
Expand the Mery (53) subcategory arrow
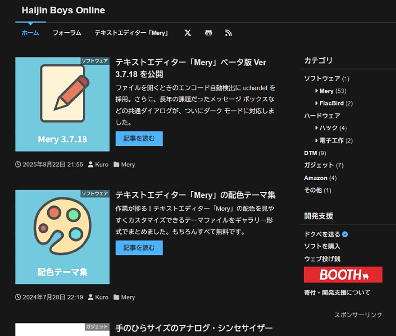click(317, 91)
